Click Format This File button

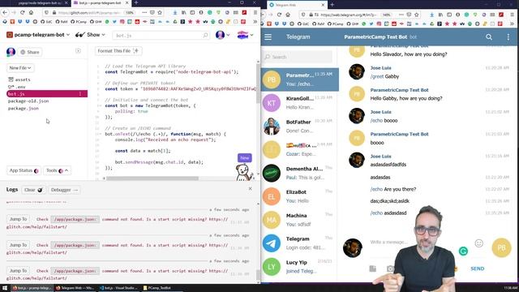click(118, 50)
